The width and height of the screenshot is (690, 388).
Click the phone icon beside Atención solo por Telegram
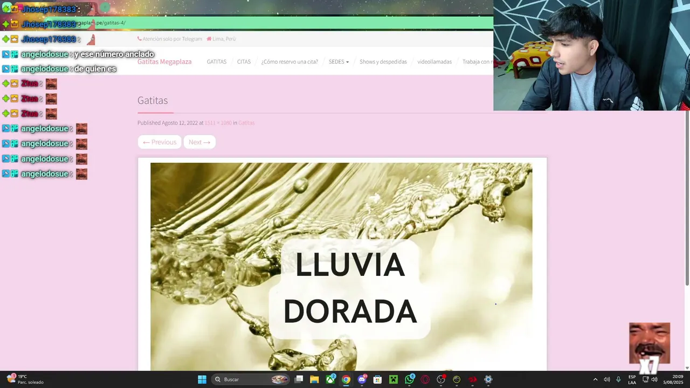pos(140,39)
